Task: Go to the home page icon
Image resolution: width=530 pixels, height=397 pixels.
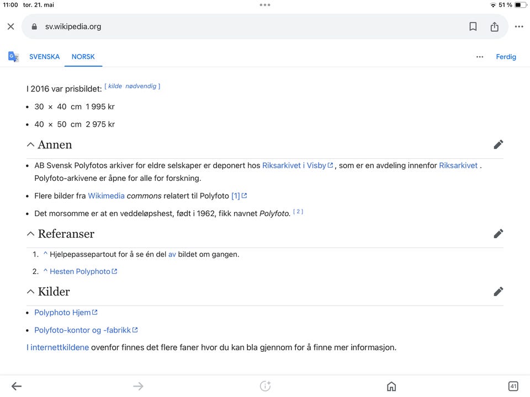Action: 391,386
